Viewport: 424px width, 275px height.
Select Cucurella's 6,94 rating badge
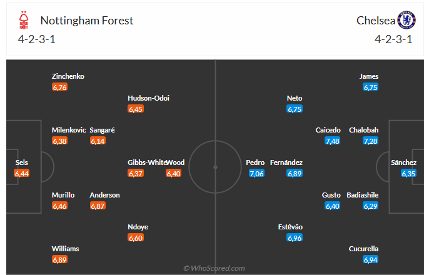[370, 259]
